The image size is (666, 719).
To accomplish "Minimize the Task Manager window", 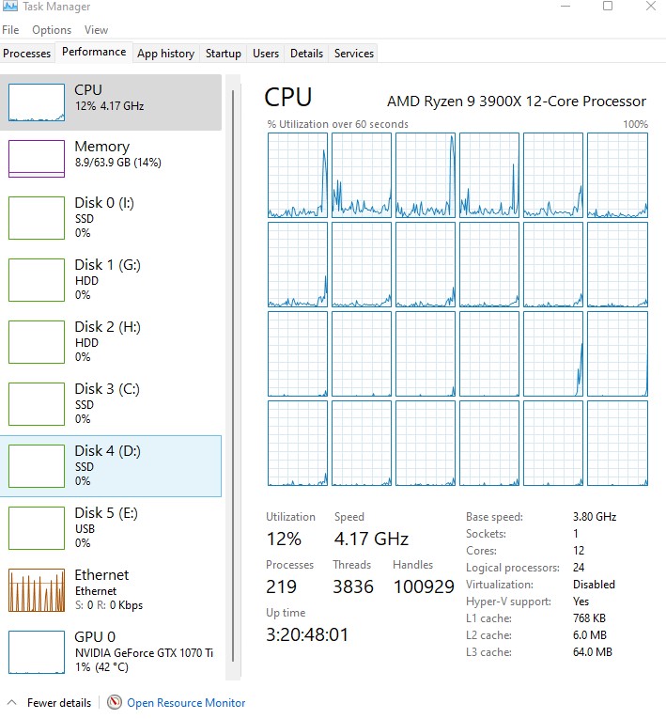I will tap(565, 6).
